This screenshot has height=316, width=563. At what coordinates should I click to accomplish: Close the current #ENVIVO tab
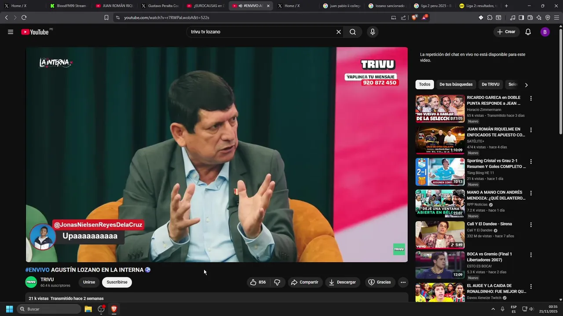(268, 6)
